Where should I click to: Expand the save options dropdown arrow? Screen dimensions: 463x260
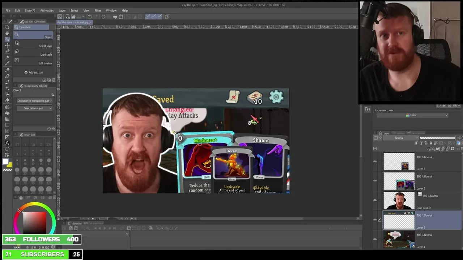tap(84, 17)
